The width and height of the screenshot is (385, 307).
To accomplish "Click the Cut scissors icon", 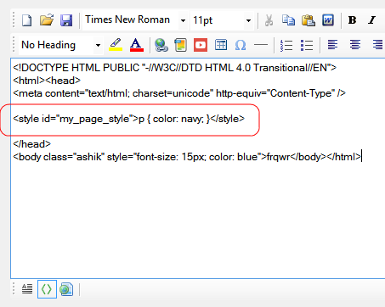I will pos(269,20).
